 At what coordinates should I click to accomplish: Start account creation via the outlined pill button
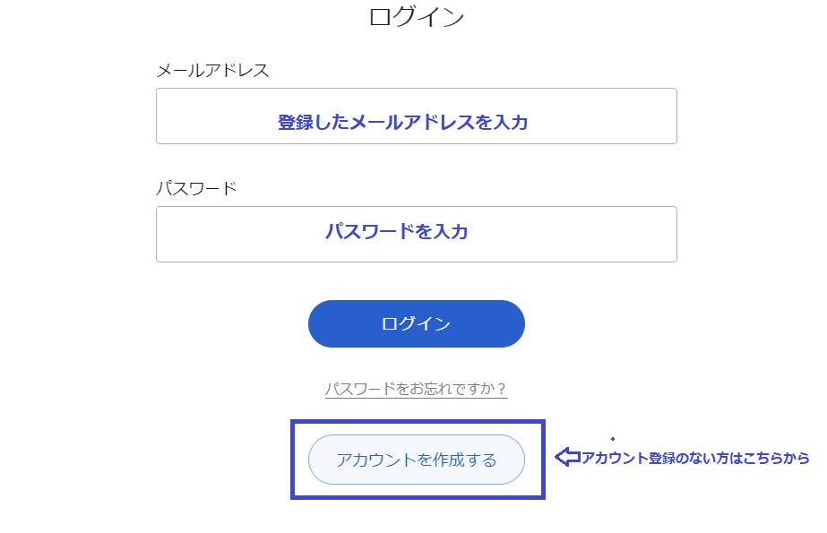[x=416, y=460]
